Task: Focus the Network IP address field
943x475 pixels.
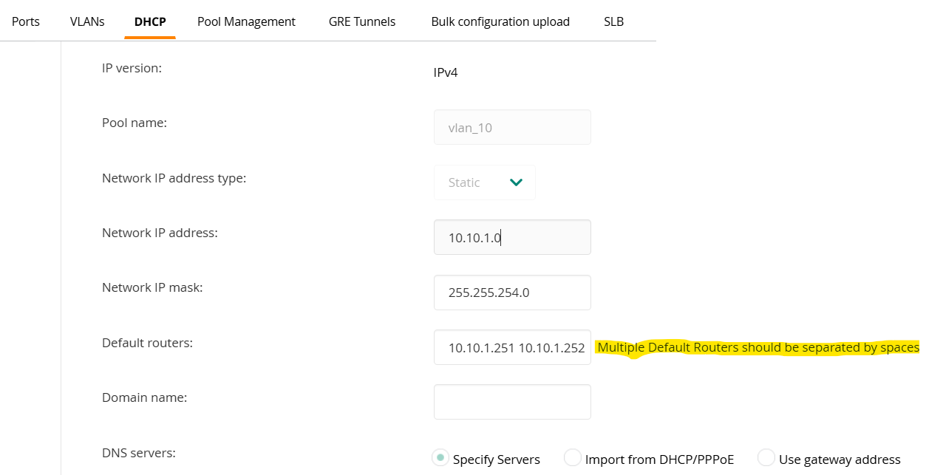Action: tap(512, 237)
